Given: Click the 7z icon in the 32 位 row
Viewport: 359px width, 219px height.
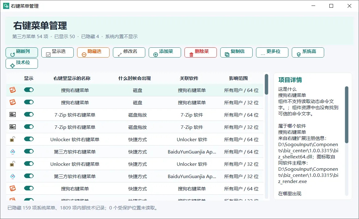Looking at the screenshot, I should click(13, 127).
